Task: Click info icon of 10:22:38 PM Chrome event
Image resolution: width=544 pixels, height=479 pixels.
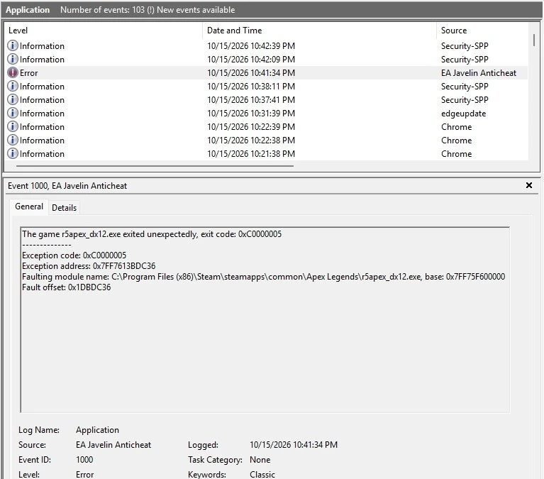Action: click(13, 141)
